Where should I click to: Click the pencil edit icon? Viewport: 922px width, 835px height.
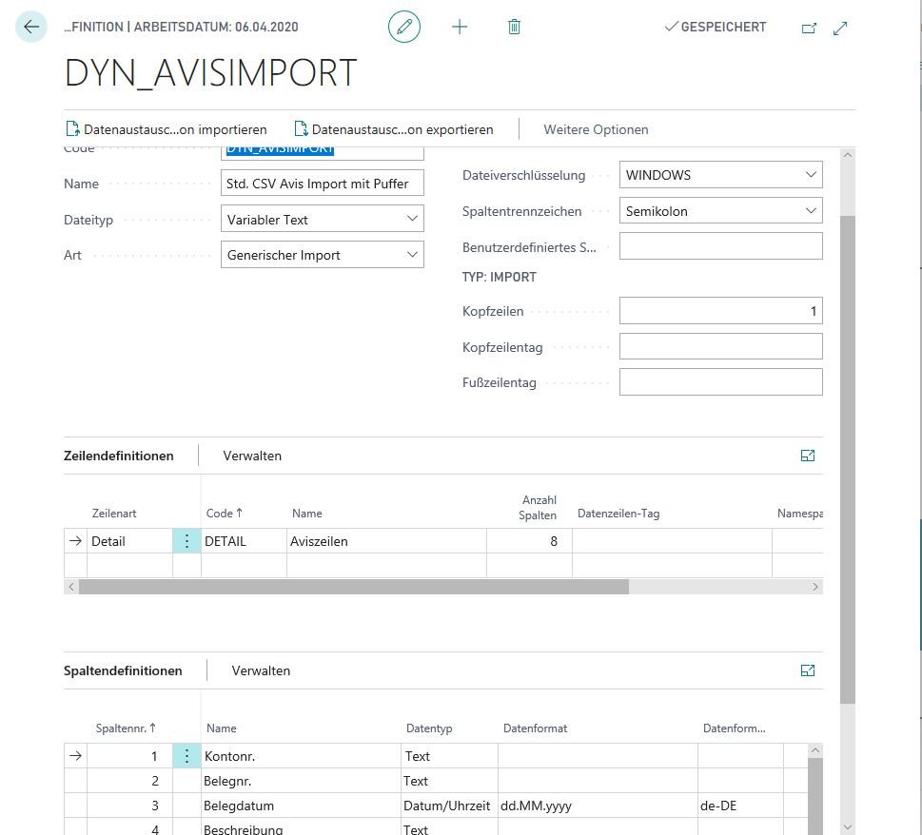[x=404, y=27]
